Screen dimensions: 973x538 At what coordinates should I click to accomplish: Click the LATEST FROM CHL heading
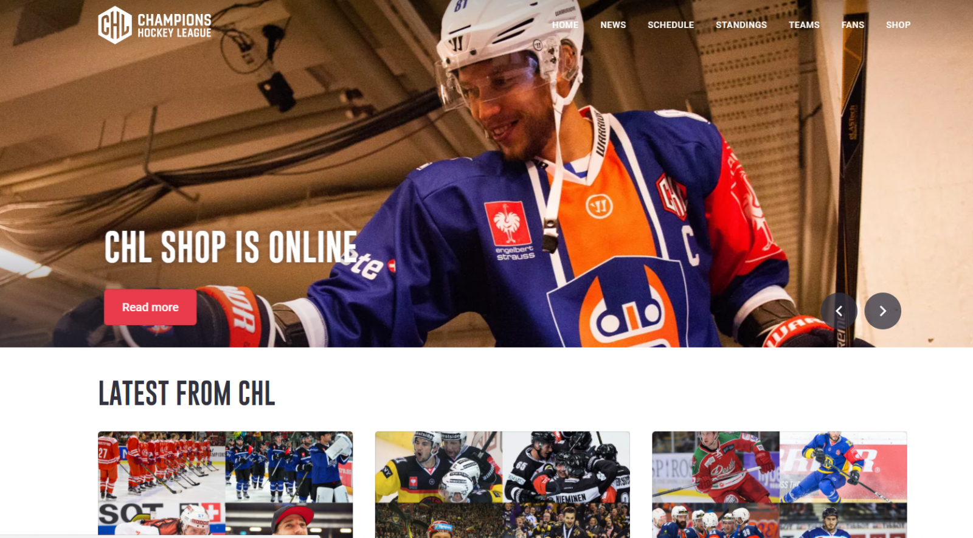(187, 393)
